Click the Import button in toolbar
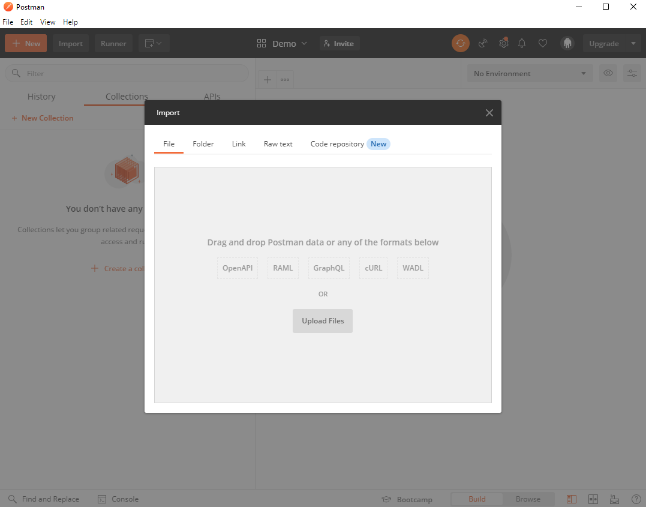The image size is (646, 507). (x=70, y=43)
